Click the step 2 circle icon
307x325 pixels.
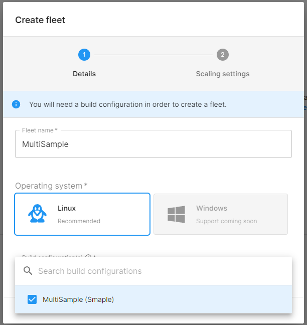223,55
